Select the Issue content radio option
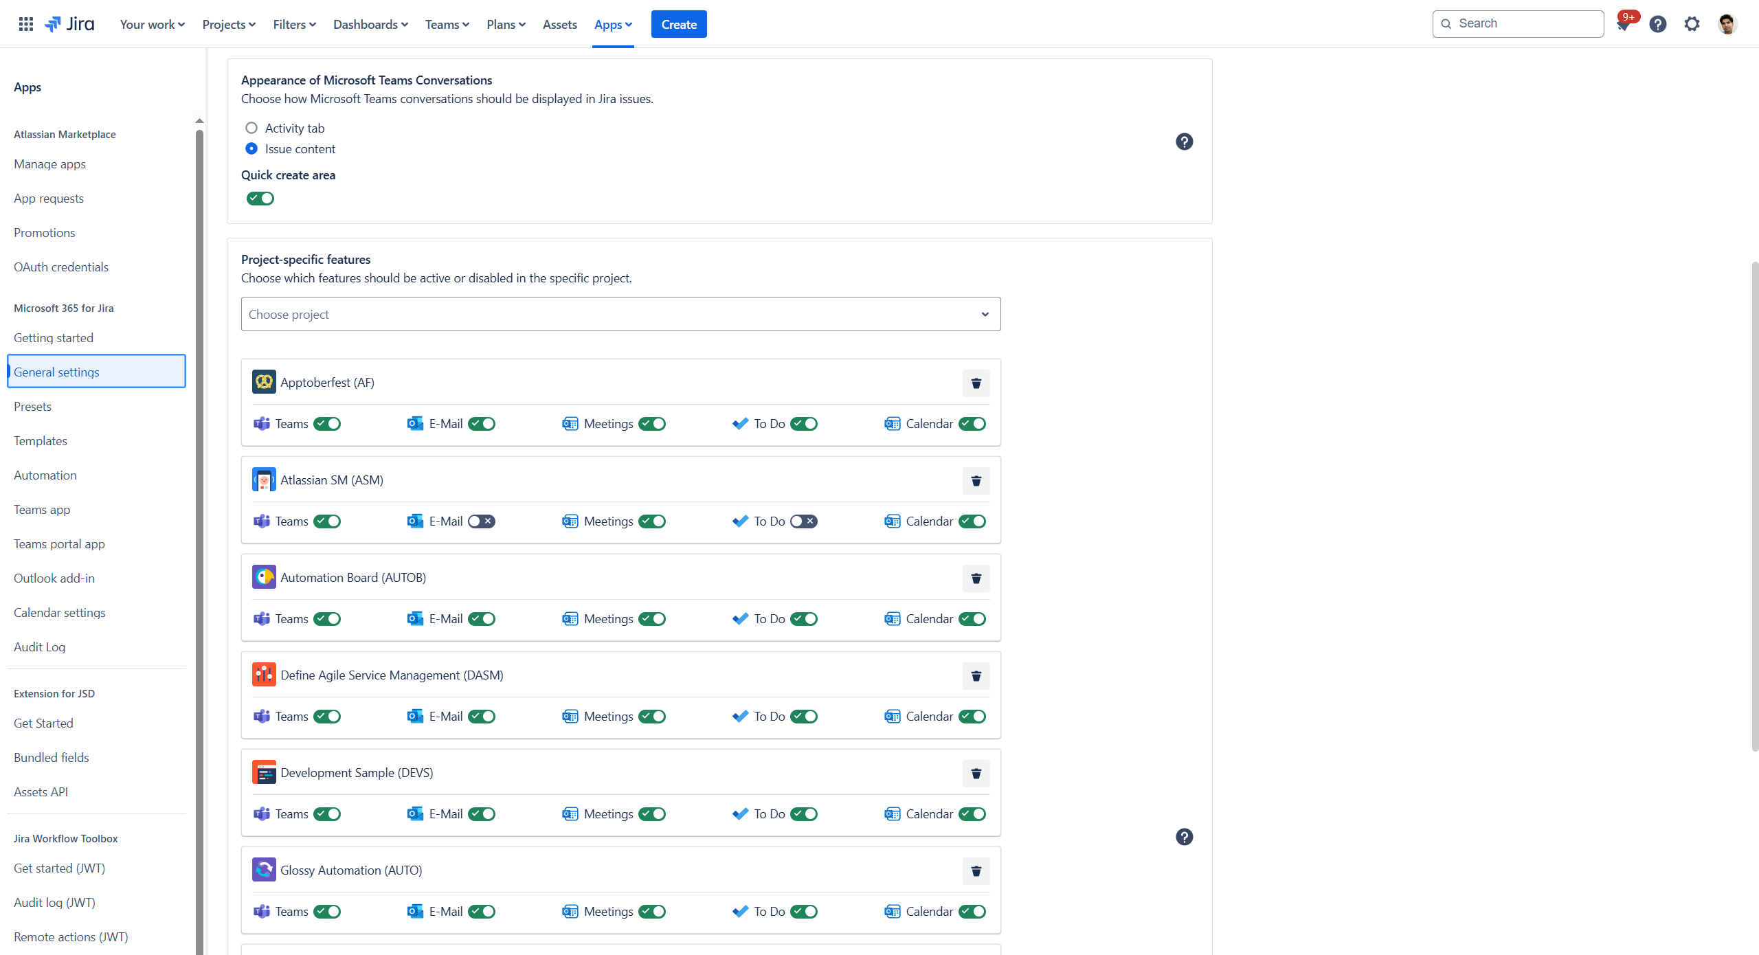 tap(251, 148)
